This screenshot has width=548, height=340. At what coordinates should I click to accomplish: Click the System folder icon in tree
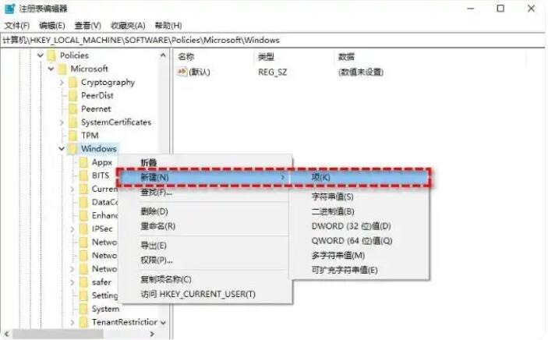(x=83, y=309)
